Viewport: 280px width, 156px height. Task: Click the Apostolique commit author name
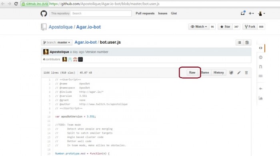[59, 52]
